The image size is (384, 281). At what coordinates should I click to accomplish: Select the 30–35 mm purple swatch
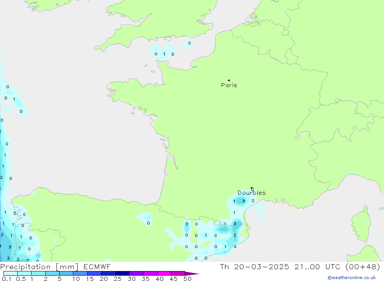pos(136,273)
